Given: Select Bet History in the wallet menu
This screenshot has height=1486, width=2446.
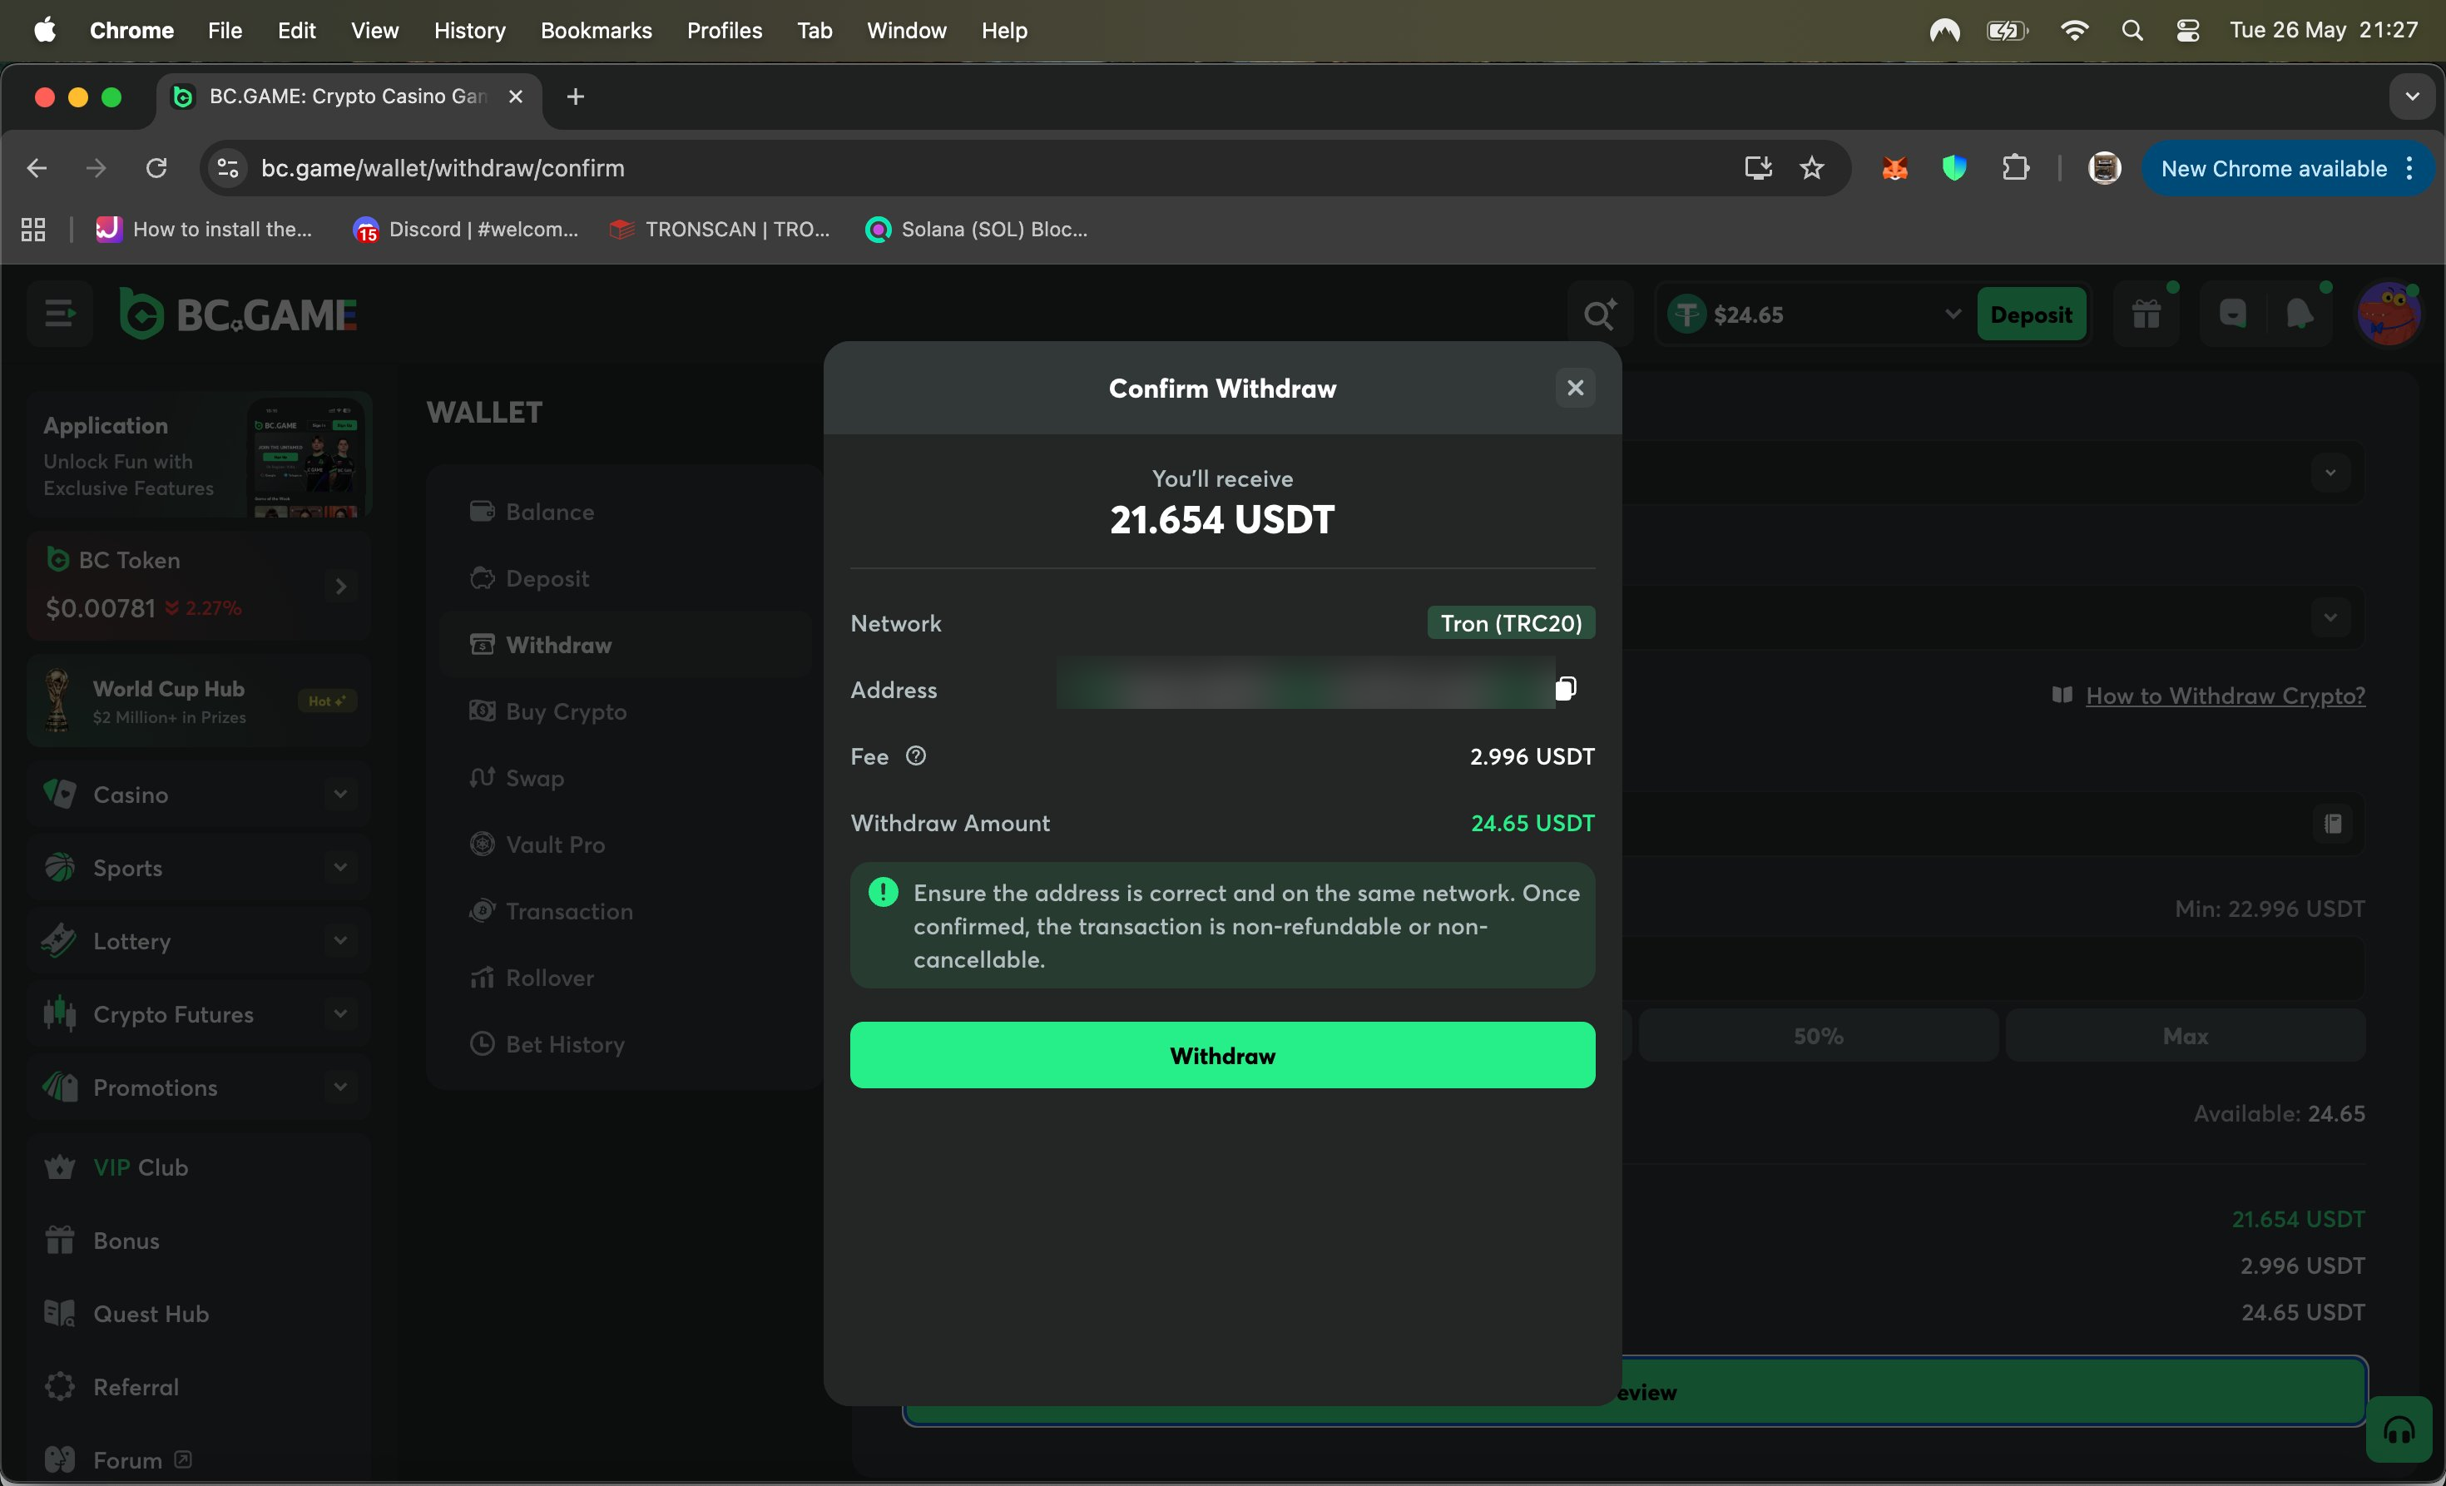Looking at the screenshot, I should (626, 1044).
